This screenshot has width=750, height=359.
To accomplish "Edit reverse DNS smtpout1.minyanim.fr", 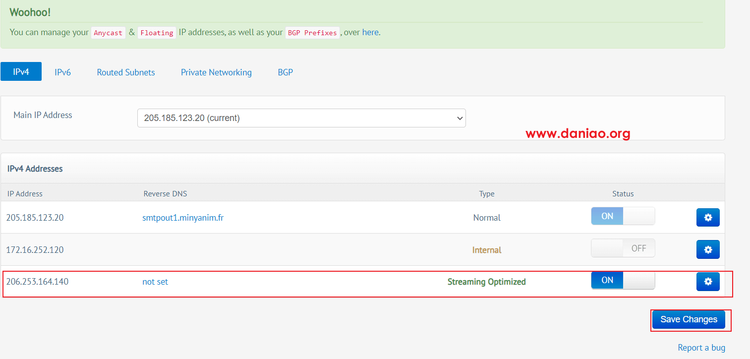I will 183,217.
